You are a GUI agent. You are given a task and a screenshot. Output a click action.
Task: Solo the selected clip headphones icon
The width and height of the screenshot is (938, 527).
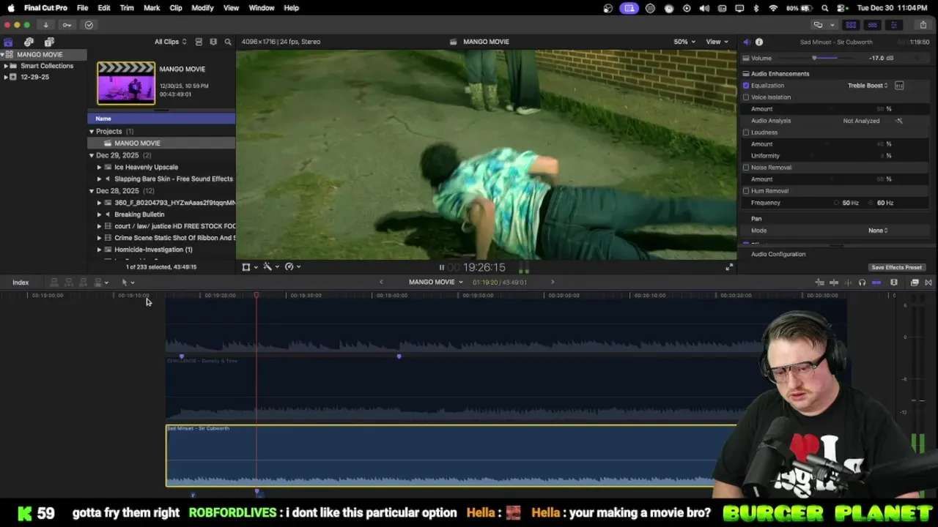pos(862,283)
